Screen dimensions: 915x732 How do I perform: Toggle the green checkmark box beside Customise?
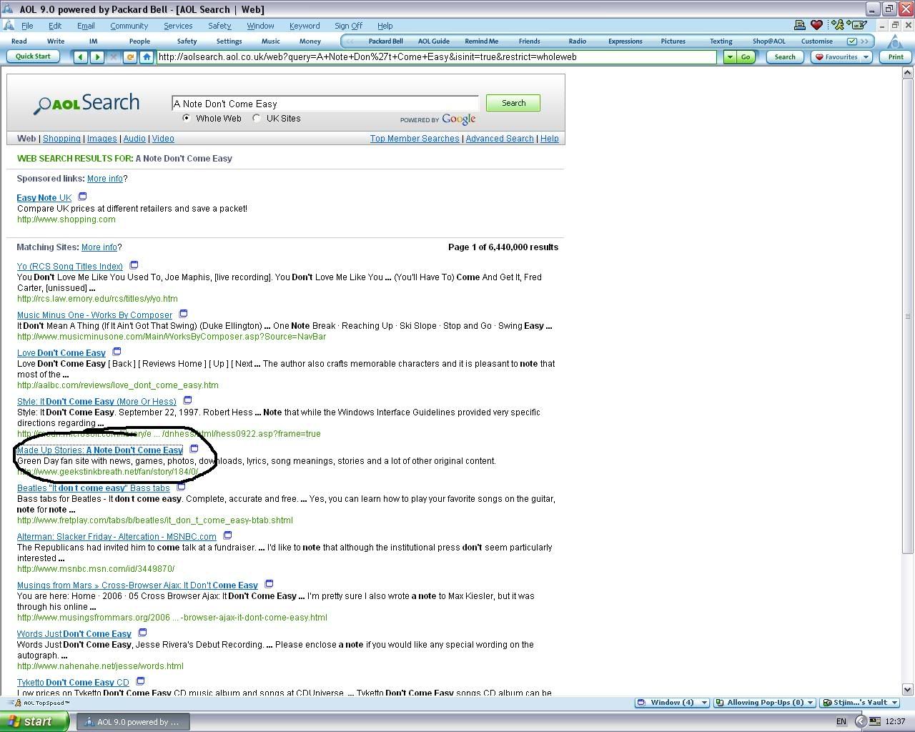tap(851, 41)
